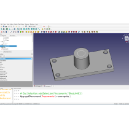Select the Pad tool (first yellow icon)
Viewport: 129px width, 129px height.
click(26, 32)
